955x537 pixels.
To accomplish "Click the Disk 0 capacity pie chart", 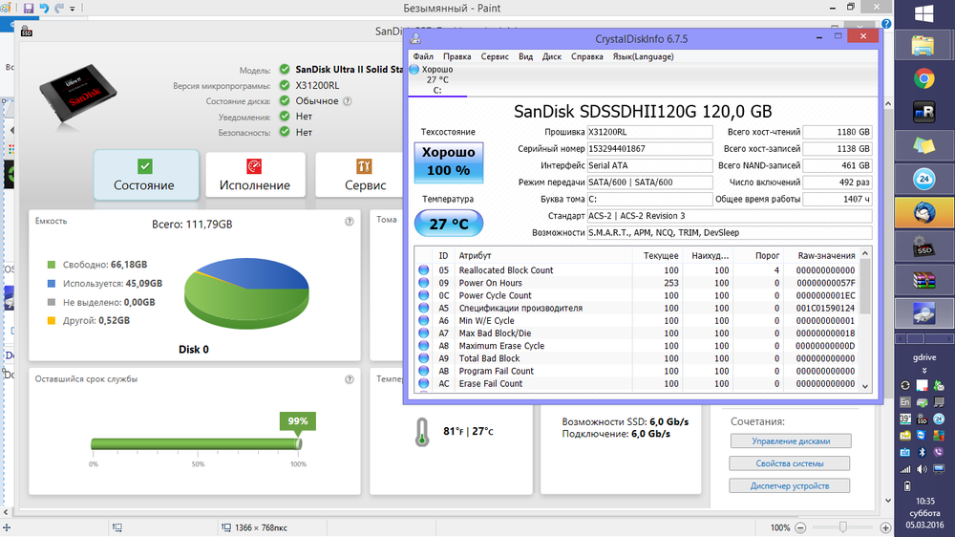I will pos(246,292).
